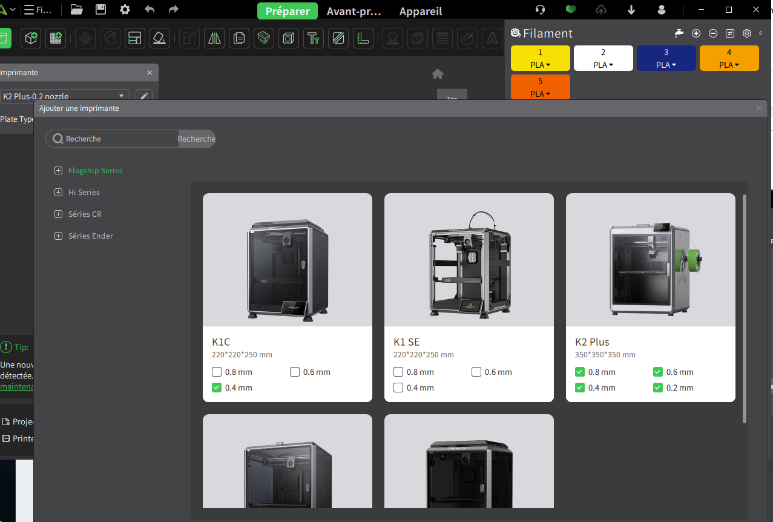Viewport: 773px width, 522px height.
Task: Edit the printer preset with the pencil icon
Action: click(x=143, y=96)
